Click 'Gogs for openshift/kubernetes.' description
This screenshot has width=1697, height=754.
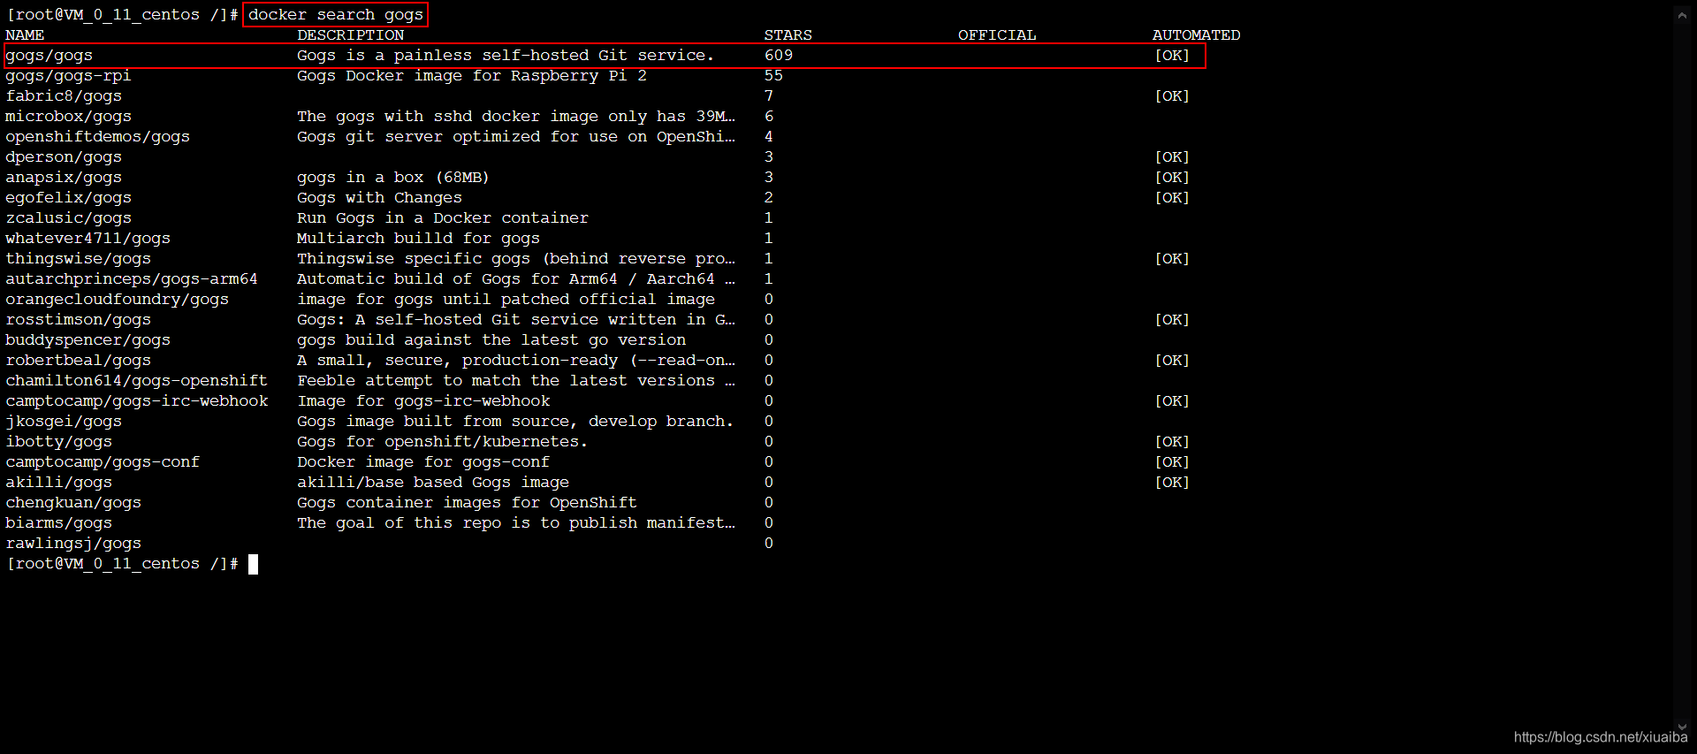pyautogui.click(x=442, y=442)
